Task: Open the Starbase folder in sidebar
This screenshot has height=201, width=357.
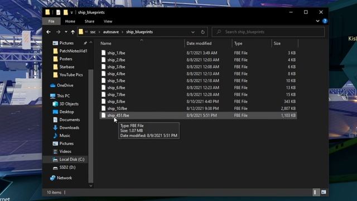Action: [67, 67]
